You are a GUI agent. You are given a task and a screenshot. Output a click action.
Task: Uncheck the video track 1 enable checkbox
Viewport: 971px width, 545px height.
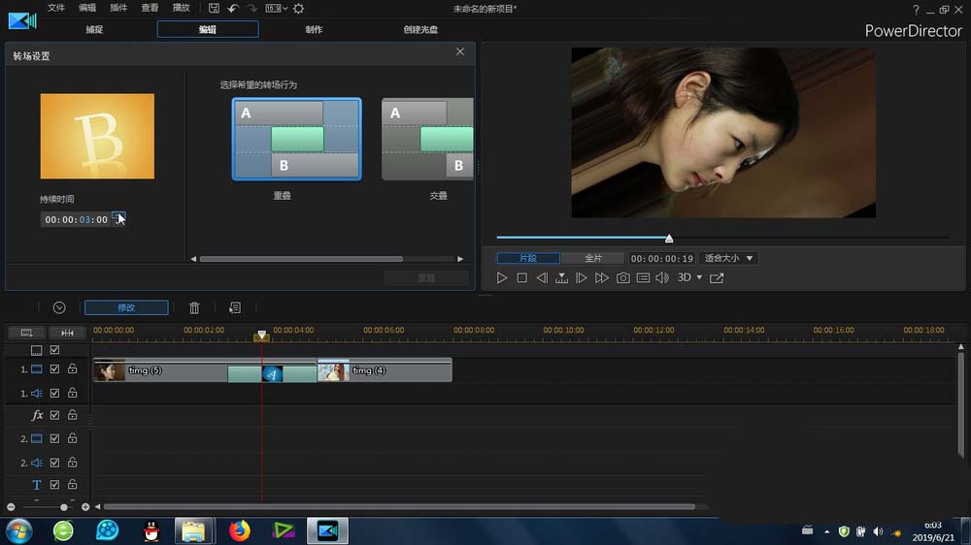pyautogui.click(x=54, y=369)
